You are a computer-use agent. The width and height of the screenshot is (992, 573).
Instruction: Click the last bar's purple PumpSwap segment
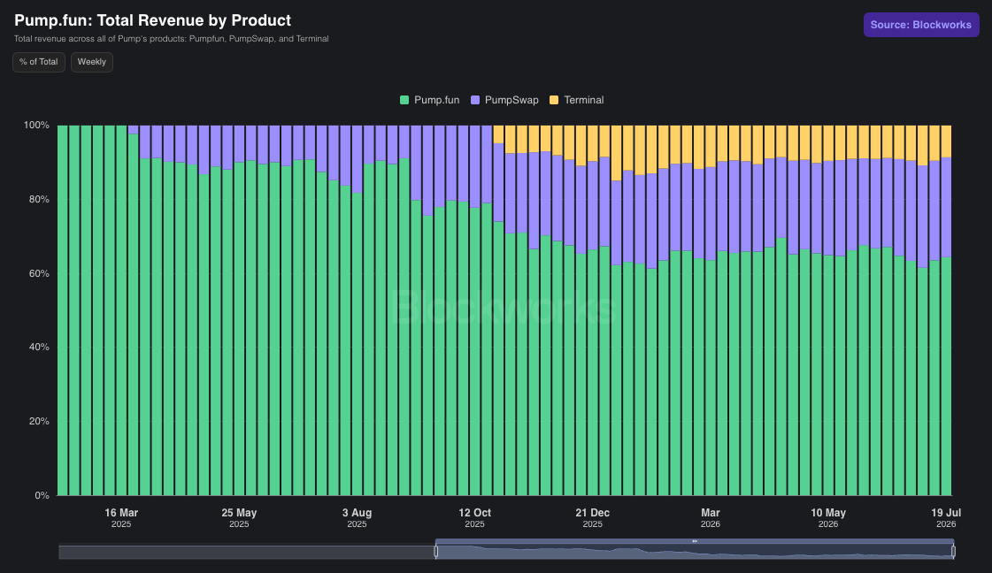click(946, 208)
